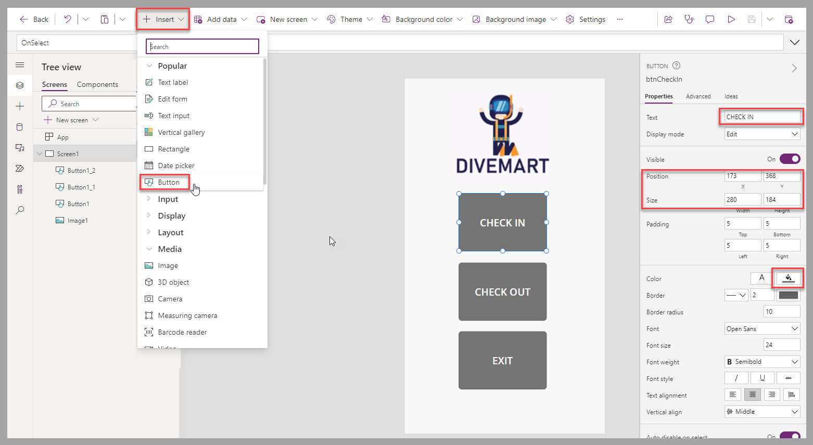Image resolution: width=813 pixels, height=445 pixels.
Task: Collapse the Screen1 tree item
Action: [40, 153]
